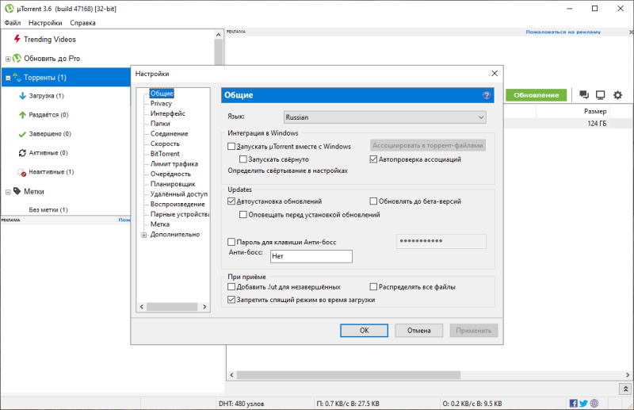Image resolution: width=634 pixels, height=410 pixels.
Task: Check Запускать свёрнуто option
Action: pos(243,159)
